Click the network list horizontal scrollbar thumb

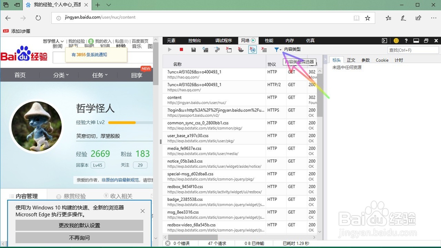click(x=193, y=237)
